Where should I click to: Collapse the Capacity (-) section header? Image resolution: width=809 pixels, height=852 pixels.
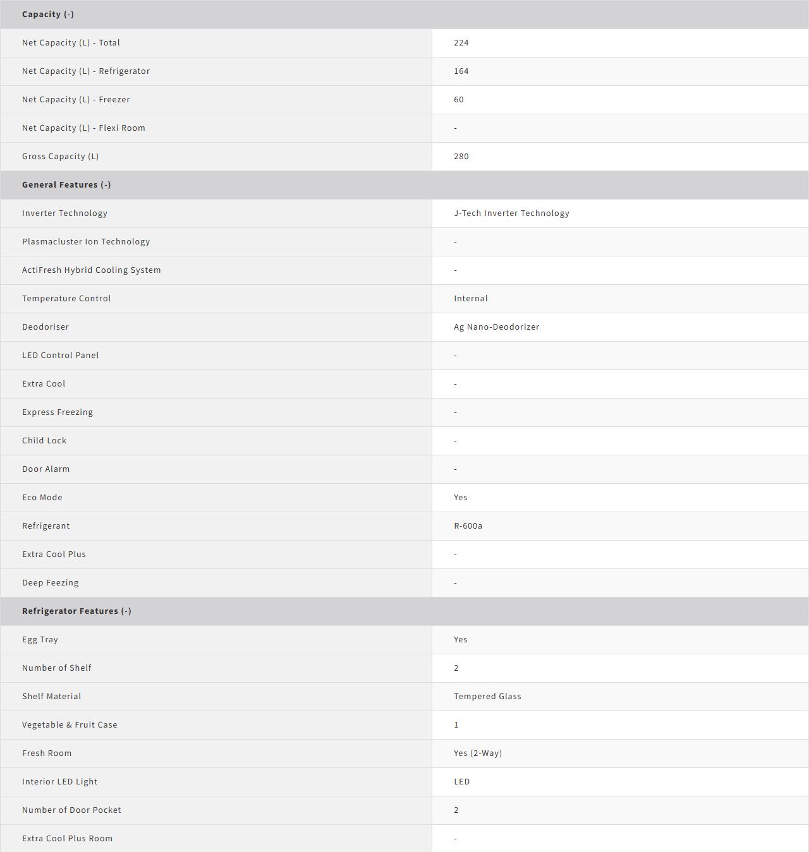tap(48, 15)
